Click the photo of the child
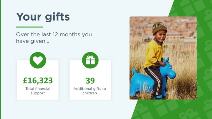The image size is (212, 119). point(163,58)
